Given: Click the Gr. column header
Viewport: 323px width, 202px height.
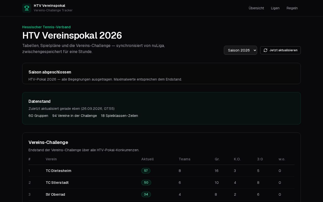Looking at the screenshot, I should click(x=217, y=159).
